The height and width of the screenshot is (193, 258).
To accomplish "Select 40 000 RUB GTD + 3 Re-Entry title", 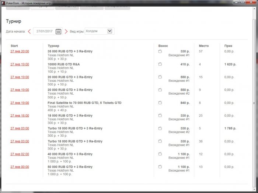I will click(x=70, y=154).
